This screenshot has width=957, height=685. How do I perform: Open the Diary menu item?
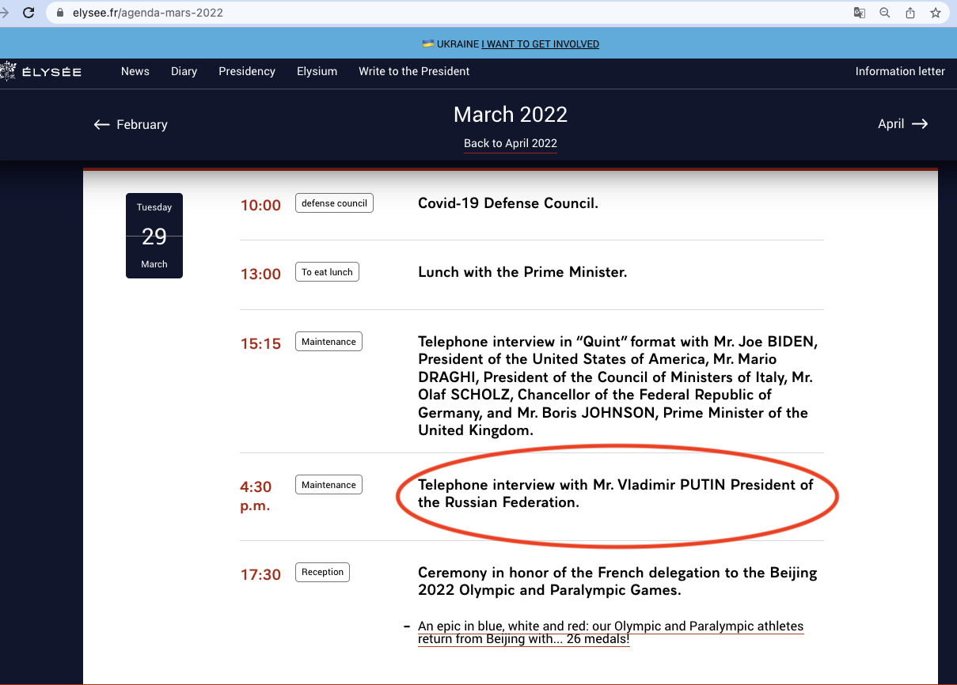(x=184, y=71)
